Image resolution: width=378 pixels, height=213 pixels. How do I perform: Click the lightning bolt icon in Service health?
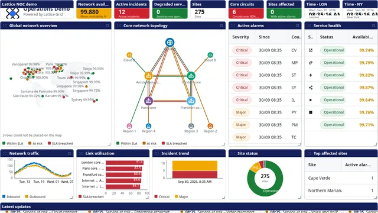311,75
